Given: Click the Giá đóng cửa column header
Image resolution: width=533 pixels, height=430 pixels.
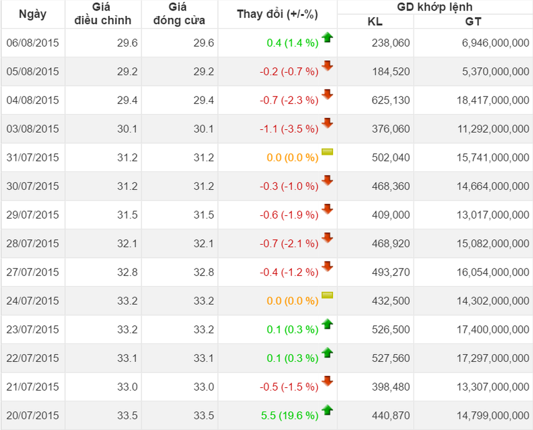Looking at the screenshot, I should point(179,14).
